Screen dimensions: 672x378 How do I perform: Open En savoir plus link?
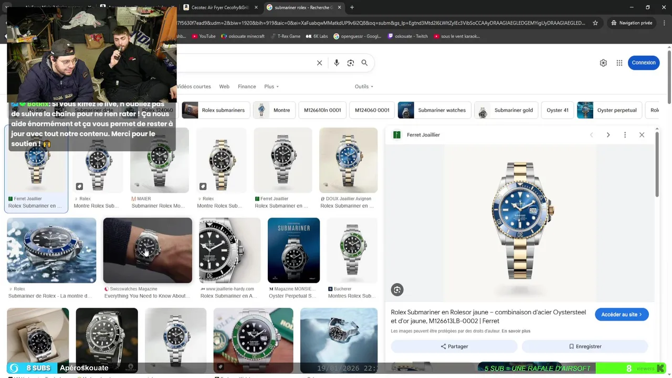pyautogui.click(x=516, y=331)
